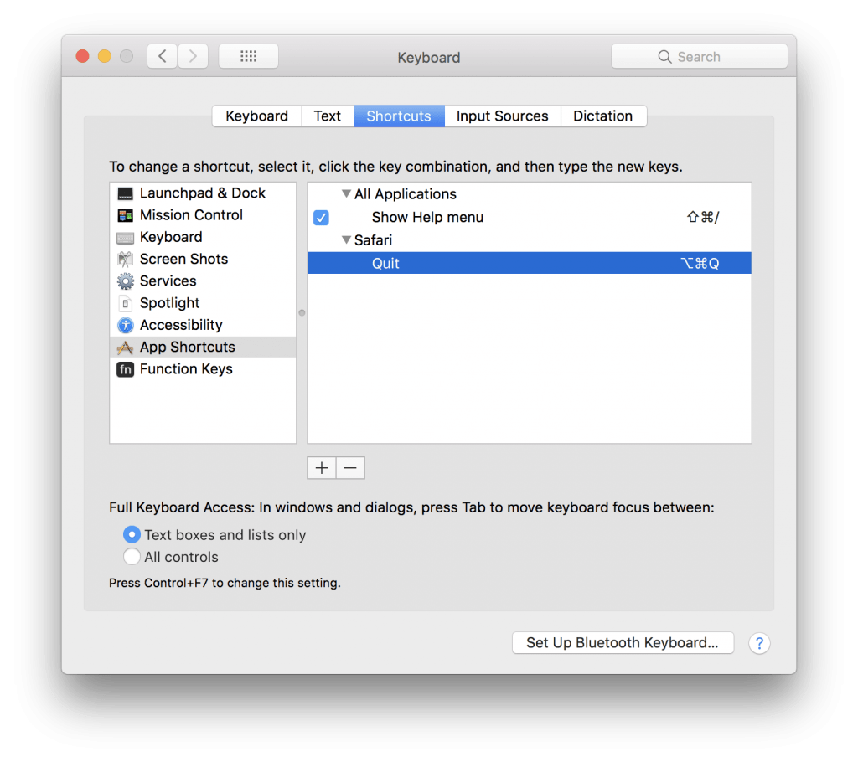
Task: Click the Screen Shots icon
Action: [x=126, y=260]
